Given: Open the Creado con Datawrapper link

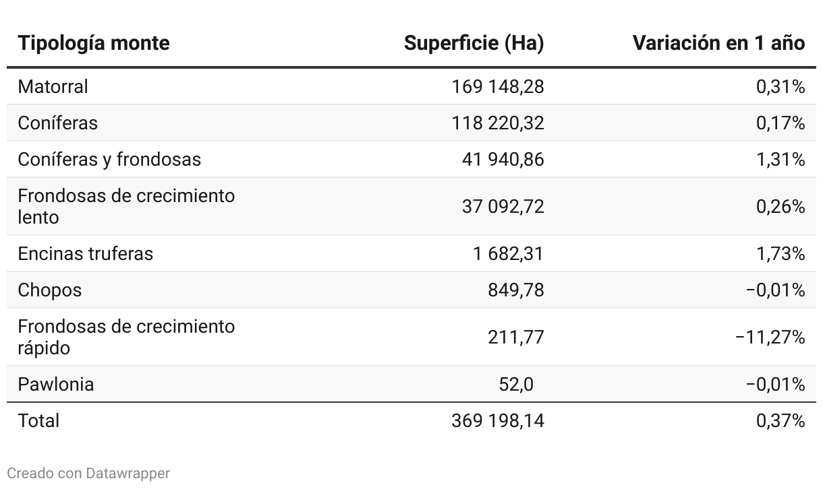Looking at the screenshot, I should pos(88,474).
